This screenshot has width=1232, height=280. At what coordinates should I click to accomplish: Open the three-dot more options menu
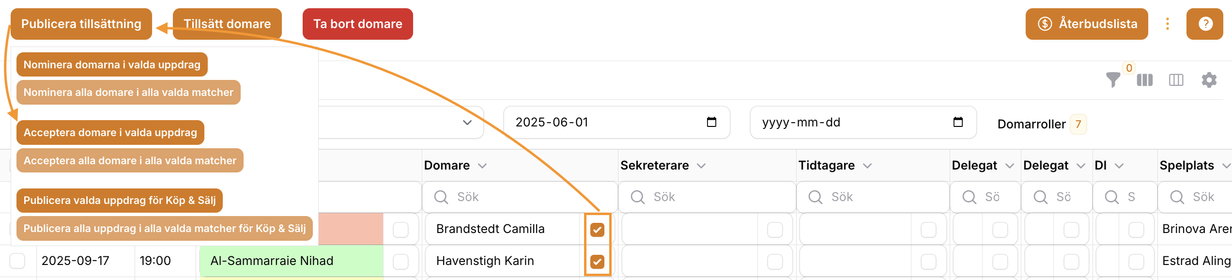1168,24
